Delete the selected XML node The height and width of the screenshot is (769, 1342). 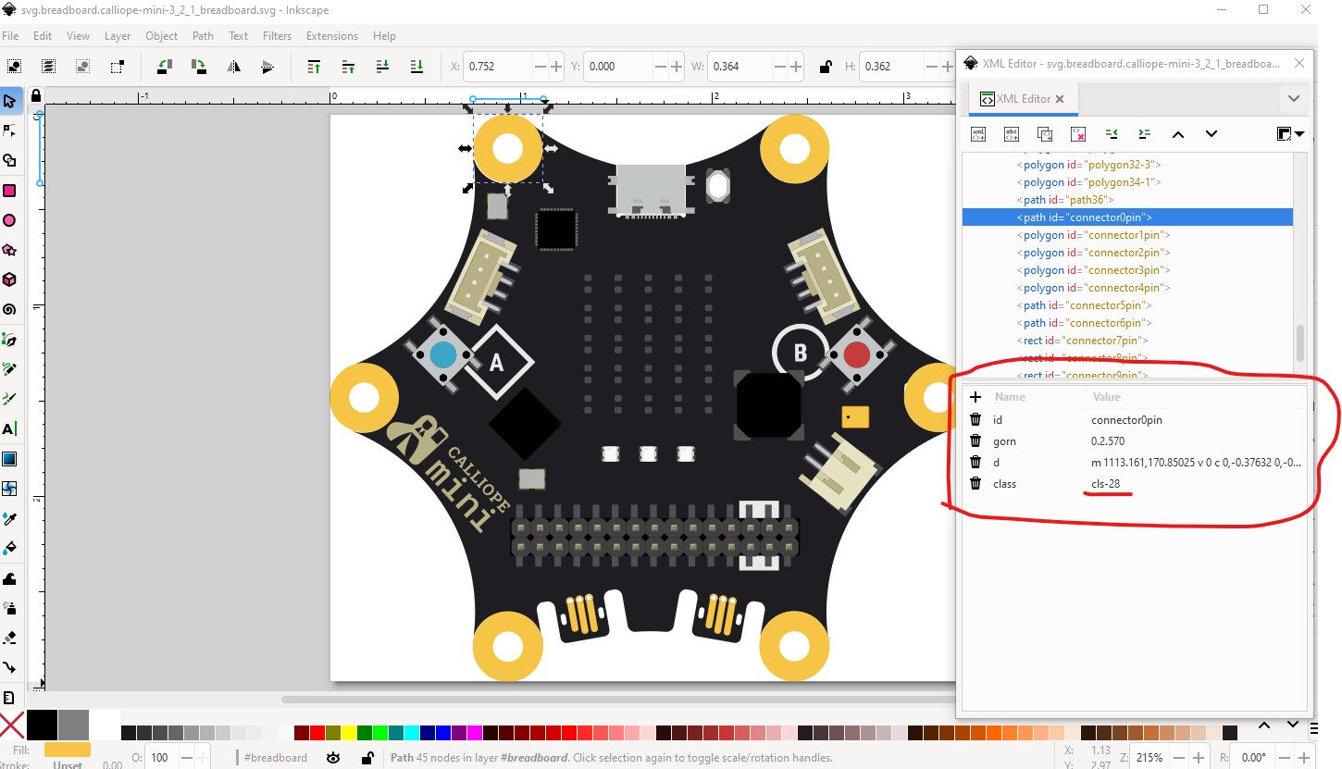tap(1078, 134)
